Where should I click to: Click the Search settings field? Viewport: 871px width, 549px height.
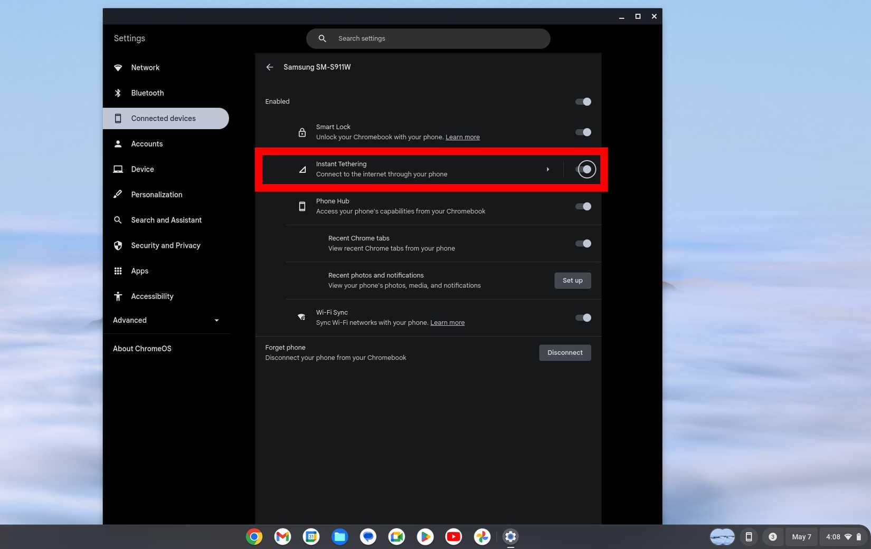click(428, 38)
